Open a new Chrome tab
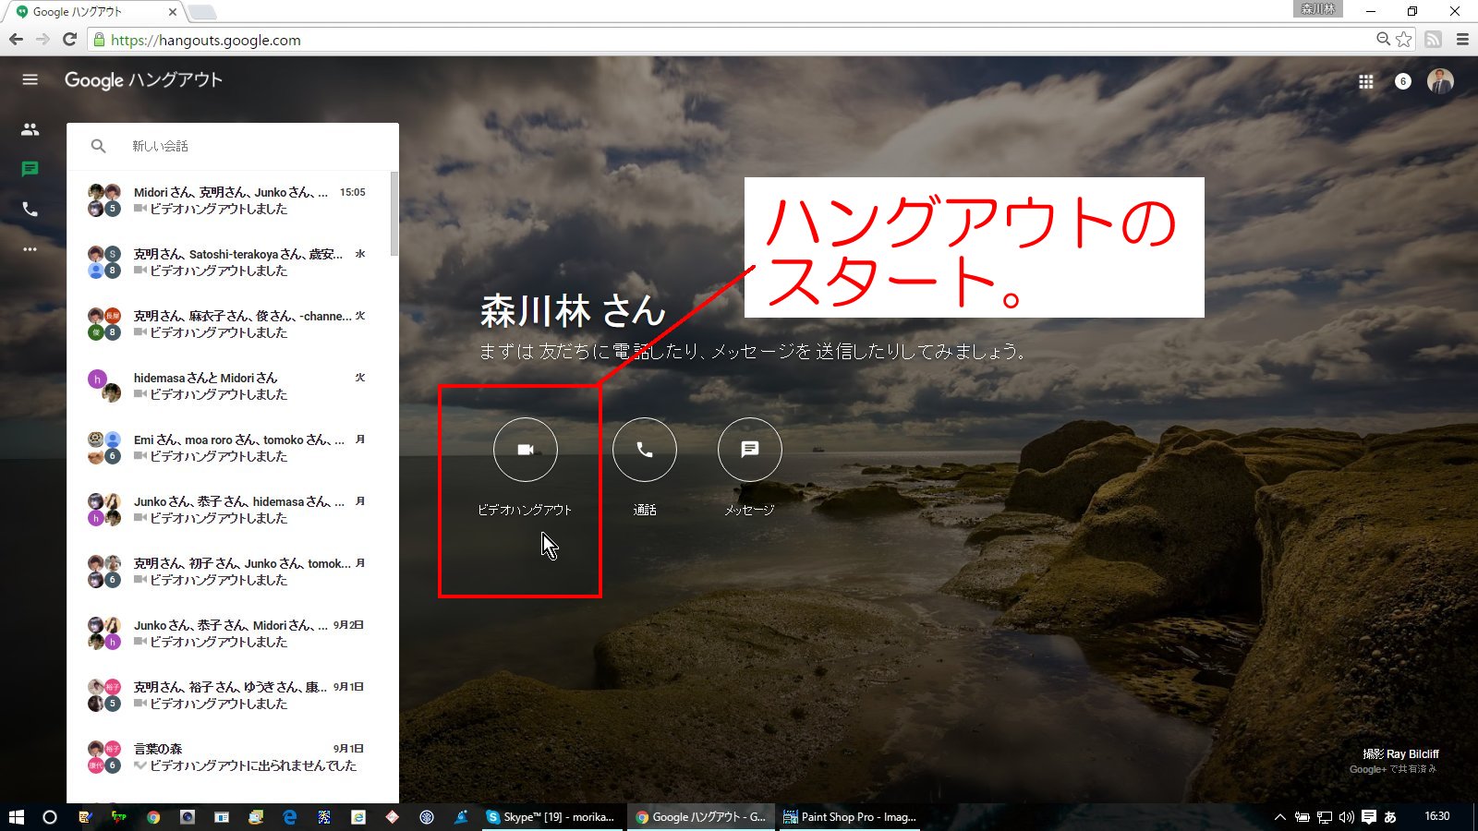Image resolution: width=1478 pixels, height=831 pixels. [x=201, y=12]
